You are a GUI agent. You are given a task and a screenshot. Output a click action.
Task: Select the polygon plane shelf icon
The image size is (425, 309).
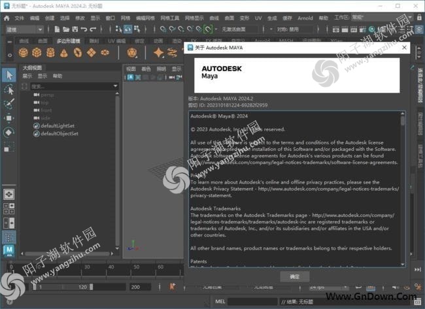(92, 52)
